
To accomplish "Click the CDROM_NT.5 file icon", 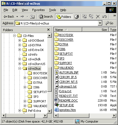I will tap(57, 81).
